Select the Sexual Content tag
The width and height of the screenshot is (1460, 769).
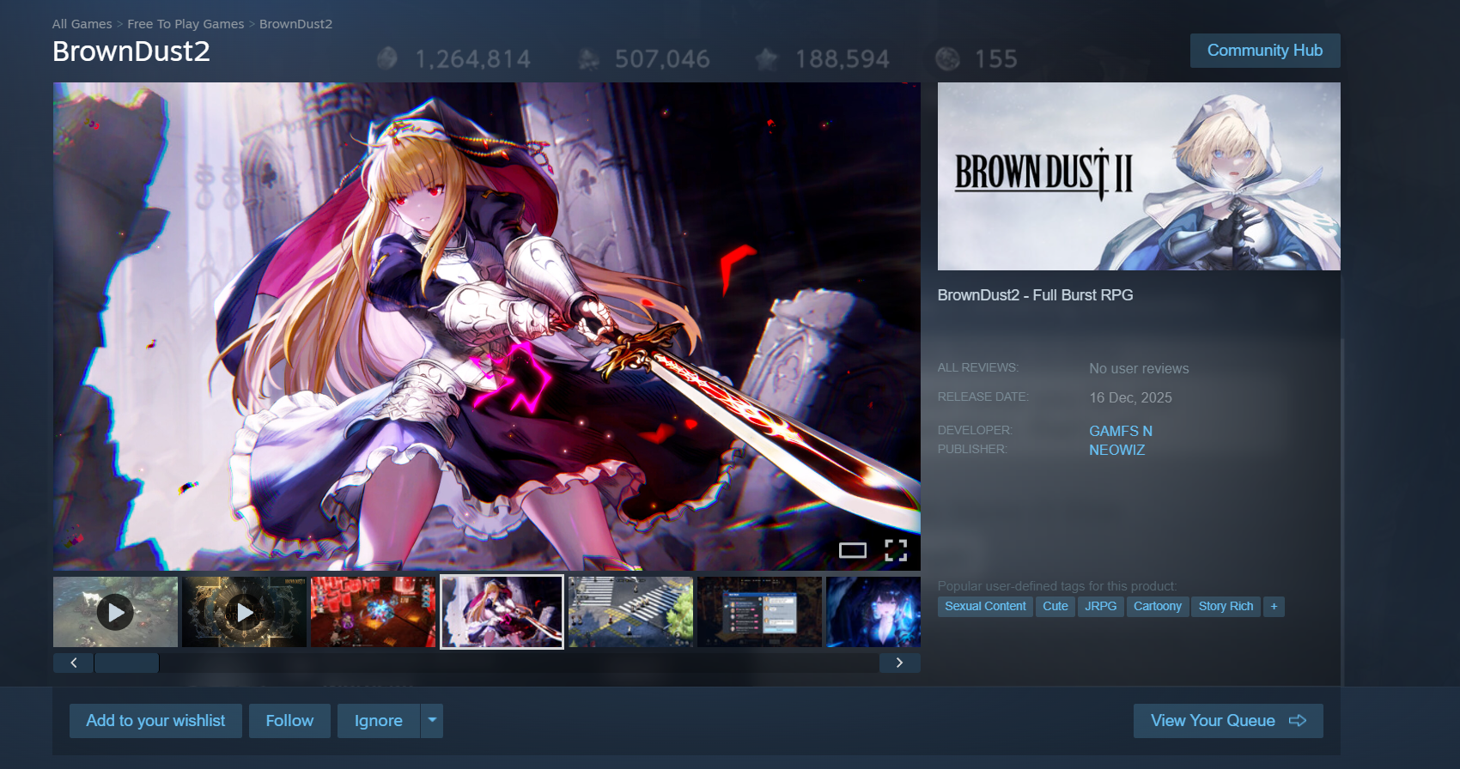(985, 607)
